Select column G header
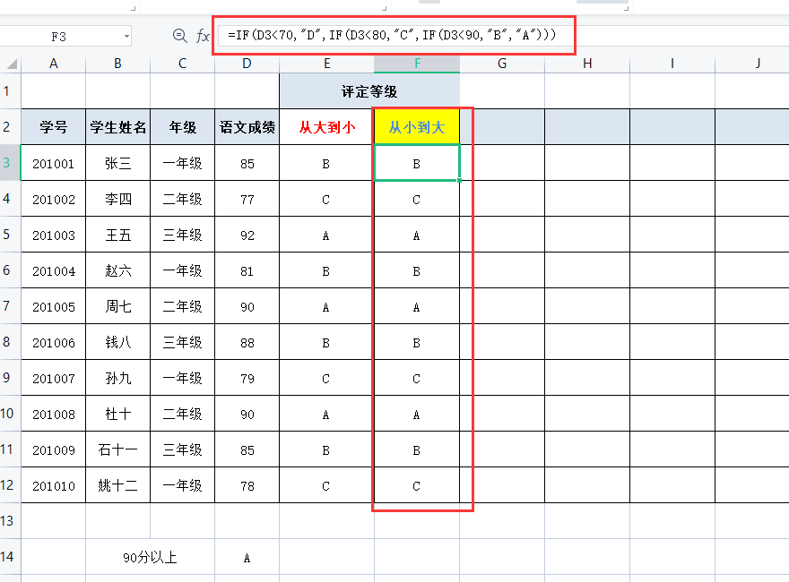This screenshot has width=789, height=582. (502, 64)
